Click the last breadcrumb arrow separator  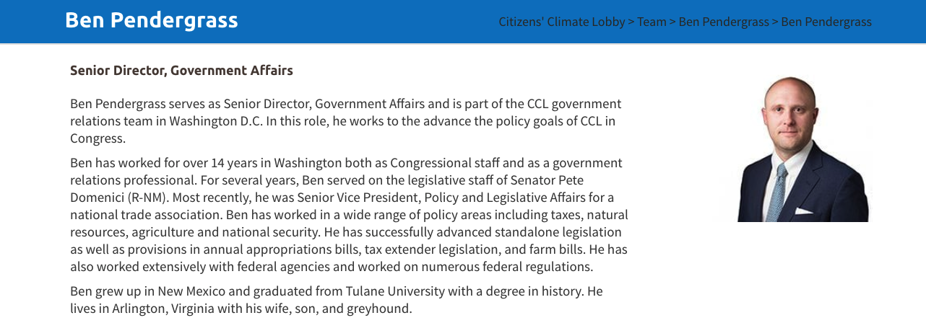[775, 22]
